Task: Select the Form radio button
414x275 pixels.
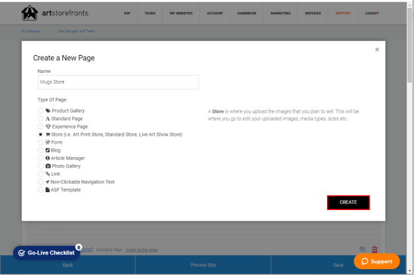Action: tap(40, 142)
